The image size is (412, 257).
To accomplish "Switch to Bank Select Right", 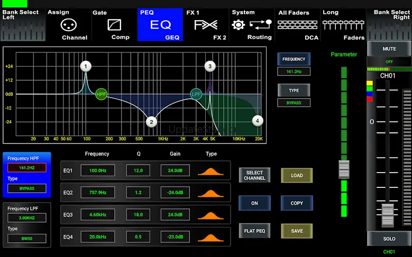I will click(x=389, y=25).
